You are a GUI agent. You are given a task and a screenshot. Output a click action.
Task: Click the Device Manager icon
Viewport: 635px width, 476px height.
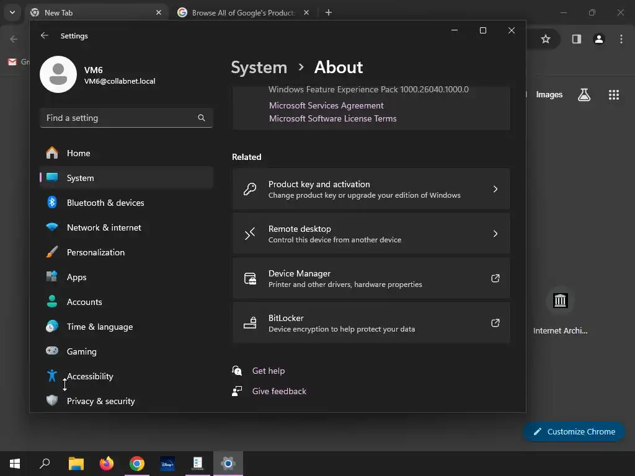click(250, 278)
